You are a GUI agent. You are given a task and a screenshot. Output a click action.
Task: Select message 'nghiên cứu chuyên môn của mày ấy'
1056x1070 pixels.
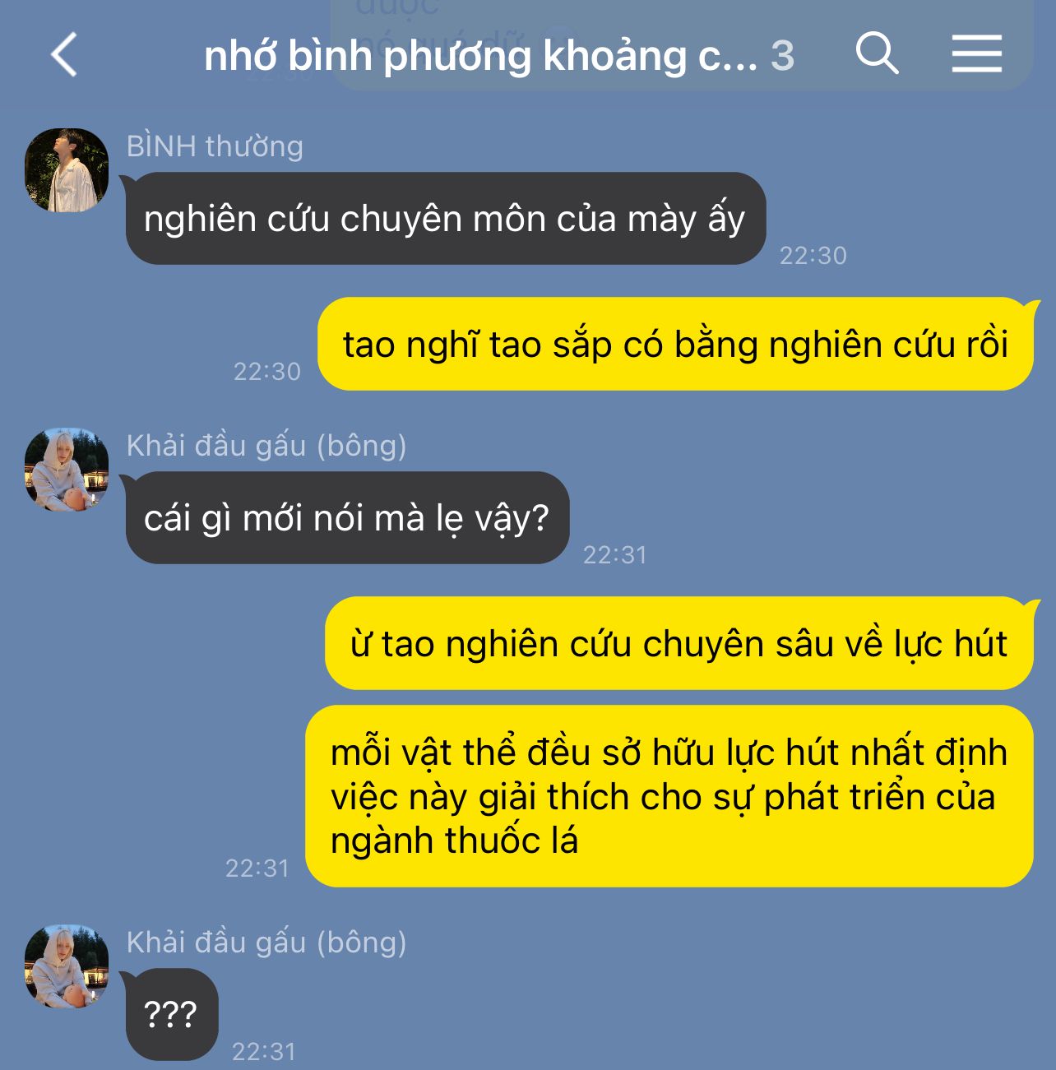(446, 219)
